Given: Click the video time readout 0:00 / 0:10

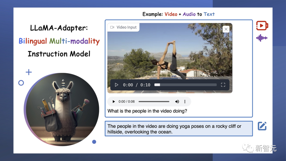Looking at the screenshot, I should click(137, 85).
